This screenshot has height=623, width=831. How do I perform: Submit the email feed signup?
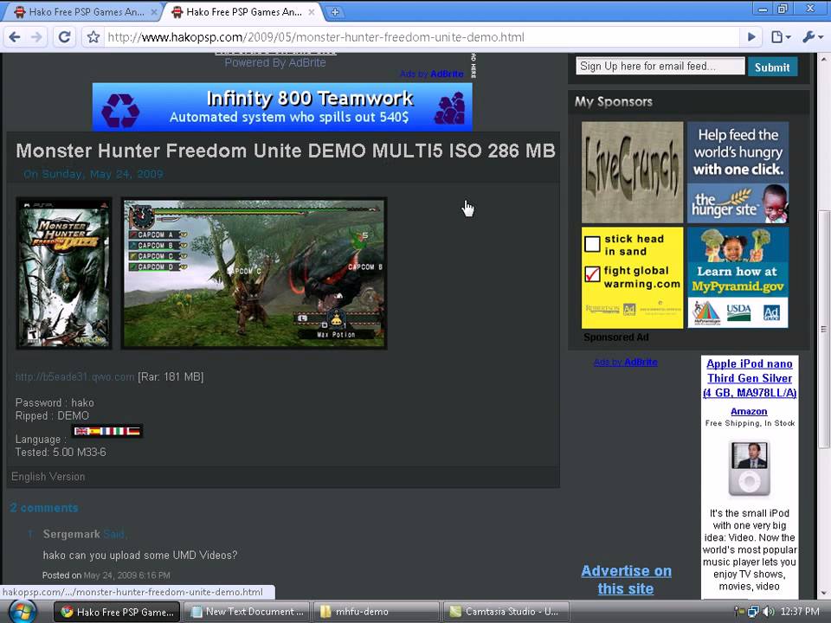(772, 67)
